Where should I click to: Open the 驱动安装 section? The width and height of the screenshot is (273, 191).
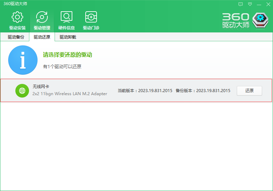[17, 20]
